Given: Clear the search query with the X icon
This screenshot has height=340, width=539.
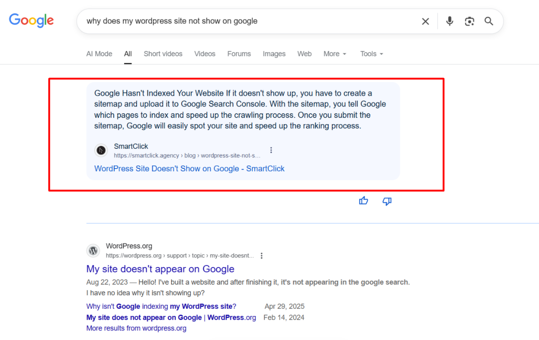Looking at the screenshot, I should pyautogui.click(x=425, y=21).
